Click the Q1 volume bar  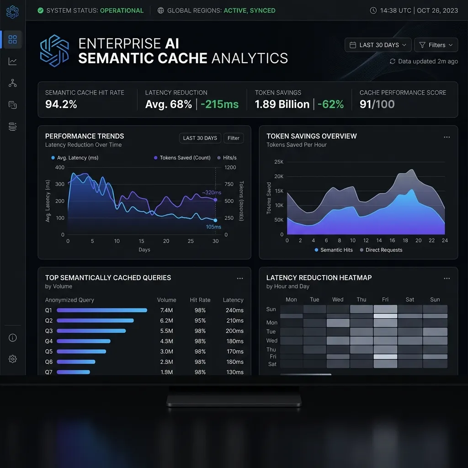pyautogui.click(x=102, y=310)
